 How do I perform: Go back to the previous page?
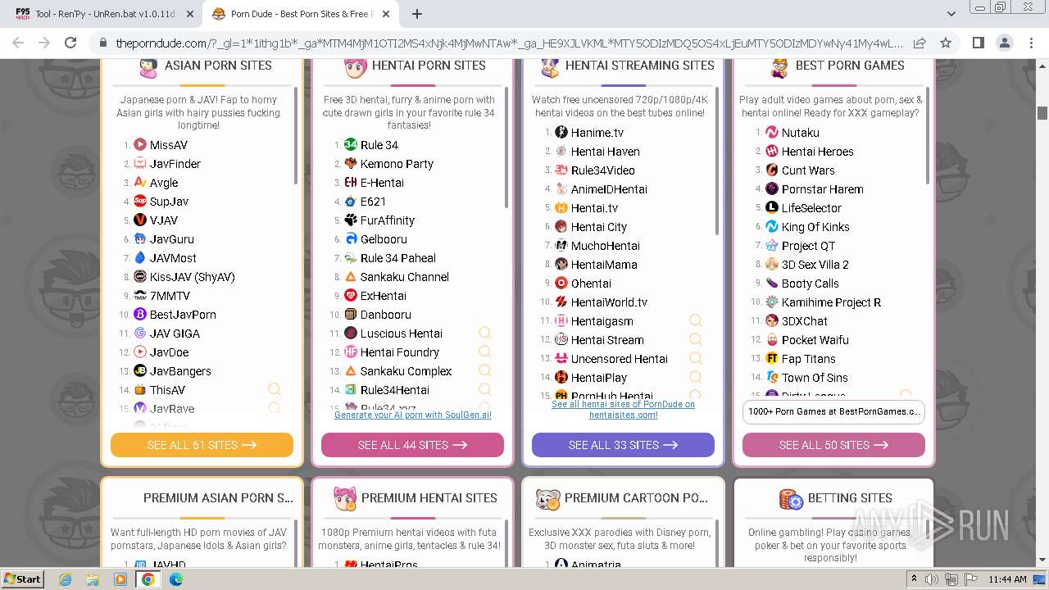(18, 43)
